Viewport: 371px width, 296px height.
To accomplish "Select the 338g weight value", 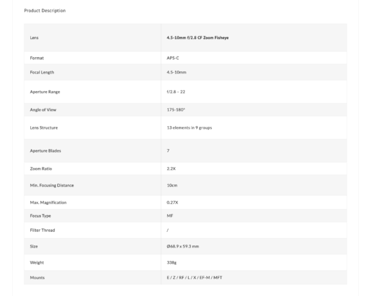I will click(171, 262).
